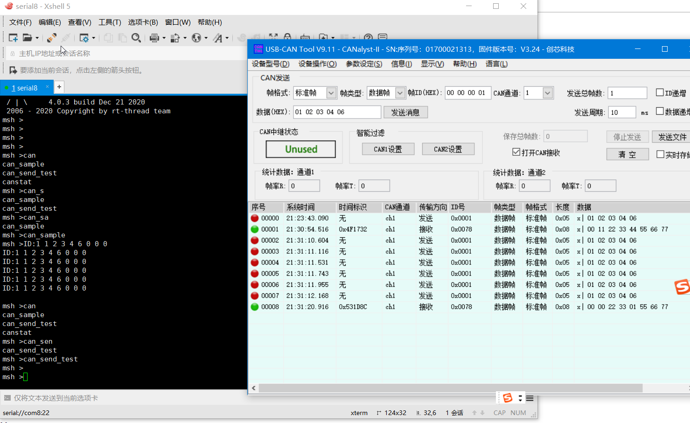Open the globe icon dropdown arrow

pyautogui.click(x=206, y=38)
